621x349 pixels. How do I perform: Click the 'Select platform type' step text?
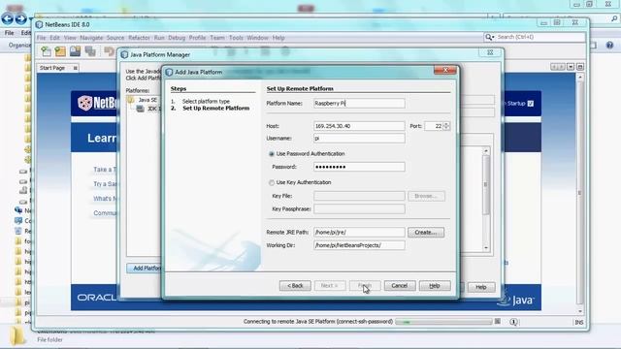pos(206,101)
